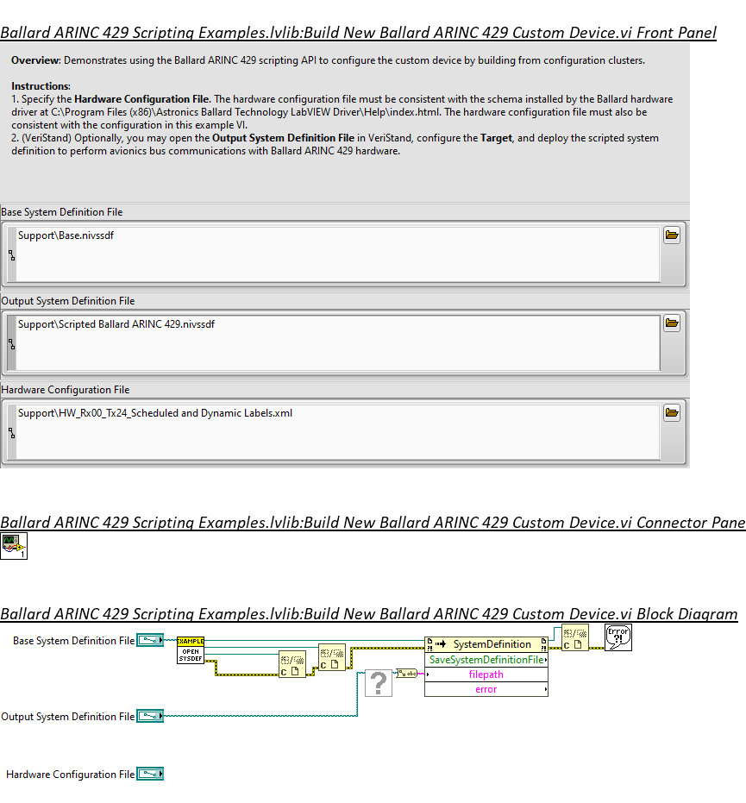Viewport: 746px width, 803px height.
Task: Click the Error handler speech bubble node
Action: coord(618,637)
